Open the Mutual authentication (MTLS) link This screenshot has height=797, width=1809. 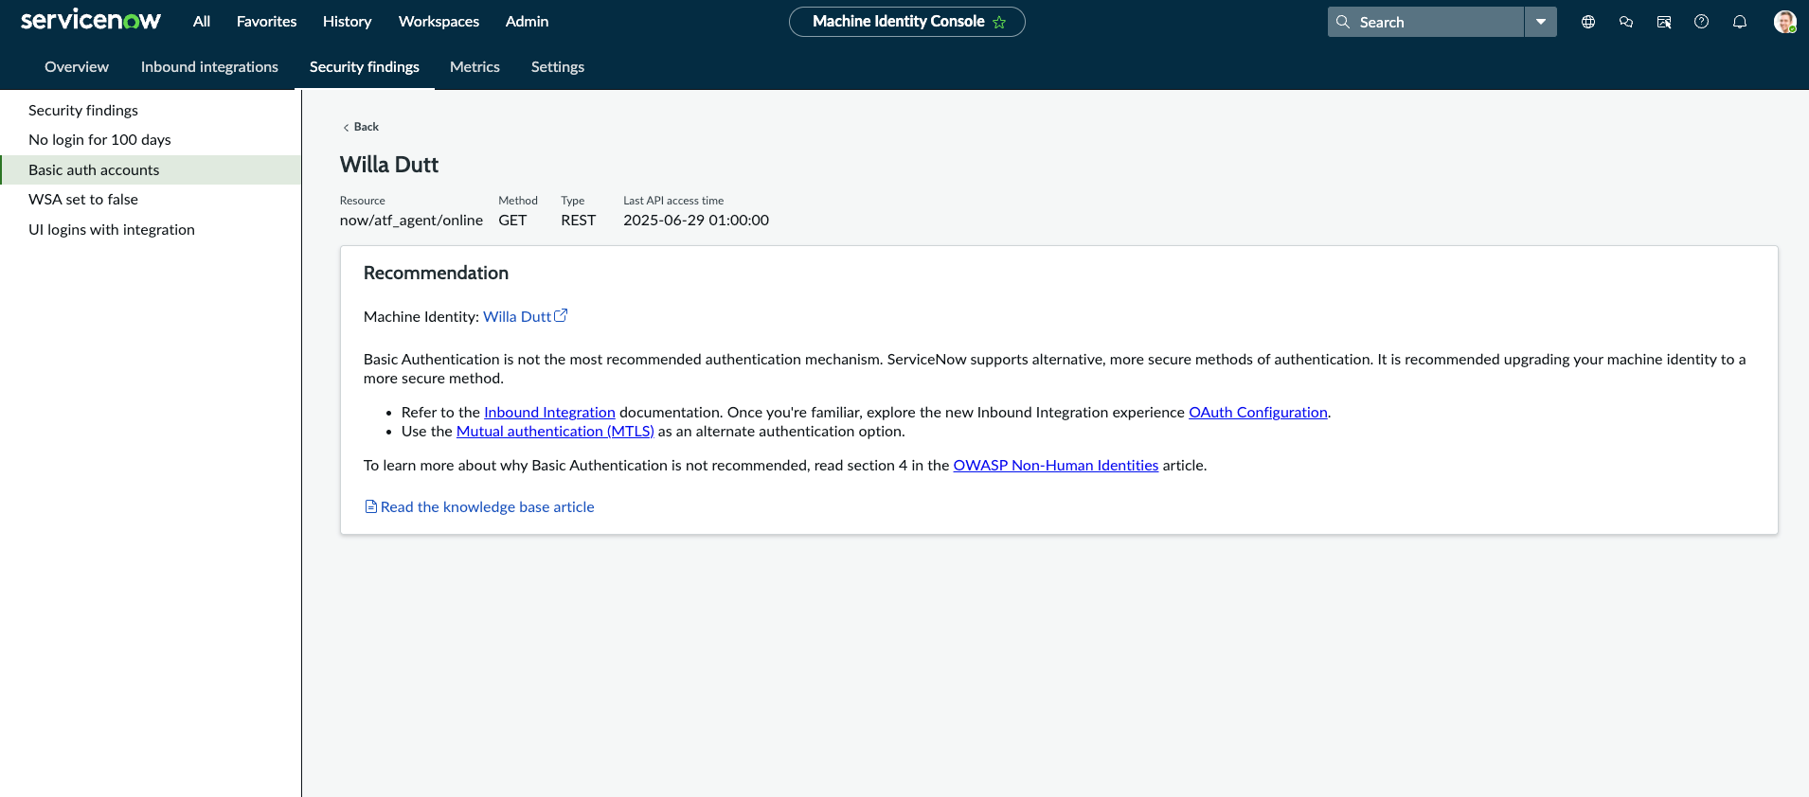[555, 432]
